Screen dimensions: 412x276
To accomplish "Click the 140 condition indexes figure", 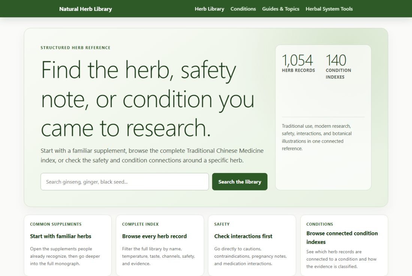I will coord(339,66).
